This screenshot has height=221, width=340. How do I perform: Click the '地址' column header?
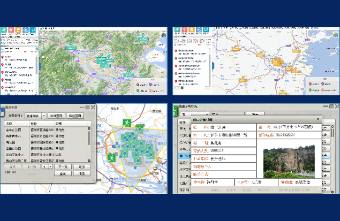(x=42, y=124)
